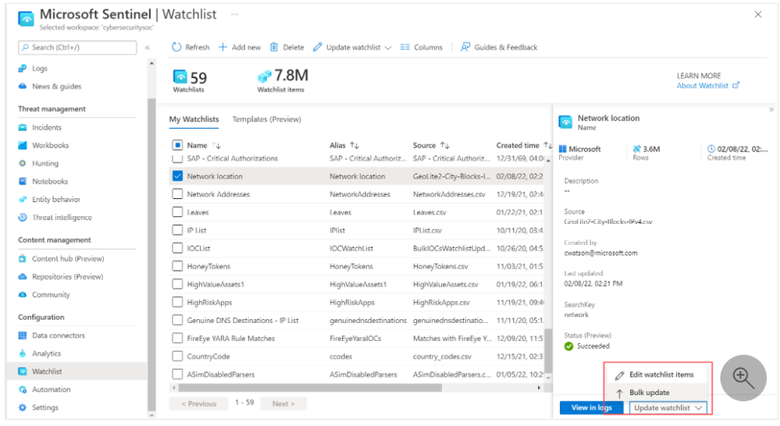Check the Leaves row checkbox
The width and height of the screenshot is (780, 426).
(177, 211)
